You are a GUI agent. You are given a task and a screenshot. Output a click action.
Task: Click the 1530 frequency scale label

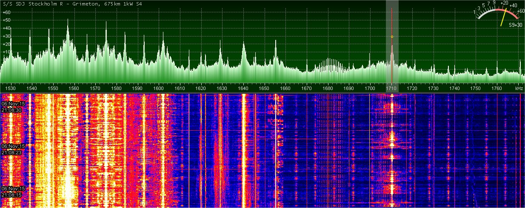point(11,88)
